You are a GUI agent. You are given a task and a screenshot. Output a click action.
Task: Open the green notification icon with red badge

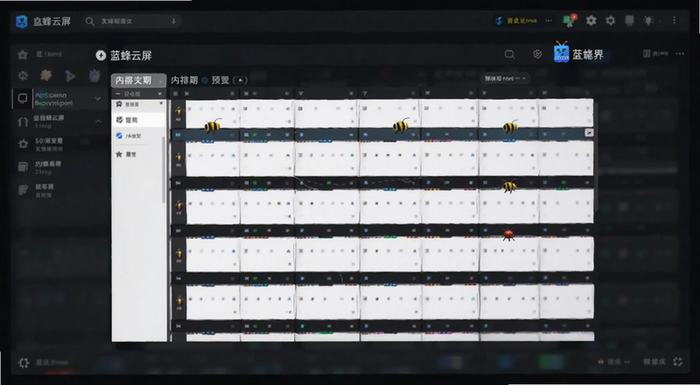[570, 20]
